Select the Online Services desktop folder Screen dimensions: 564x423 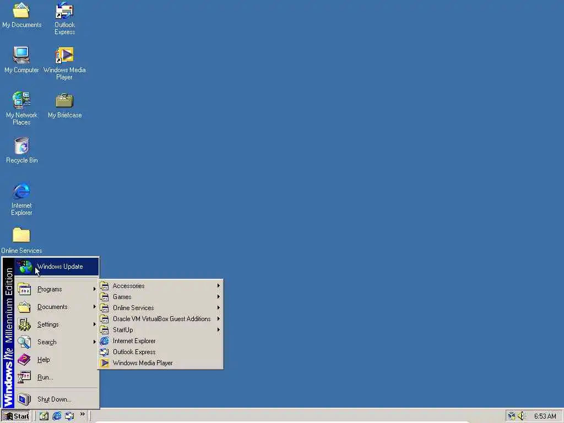(x=21, y=241)
